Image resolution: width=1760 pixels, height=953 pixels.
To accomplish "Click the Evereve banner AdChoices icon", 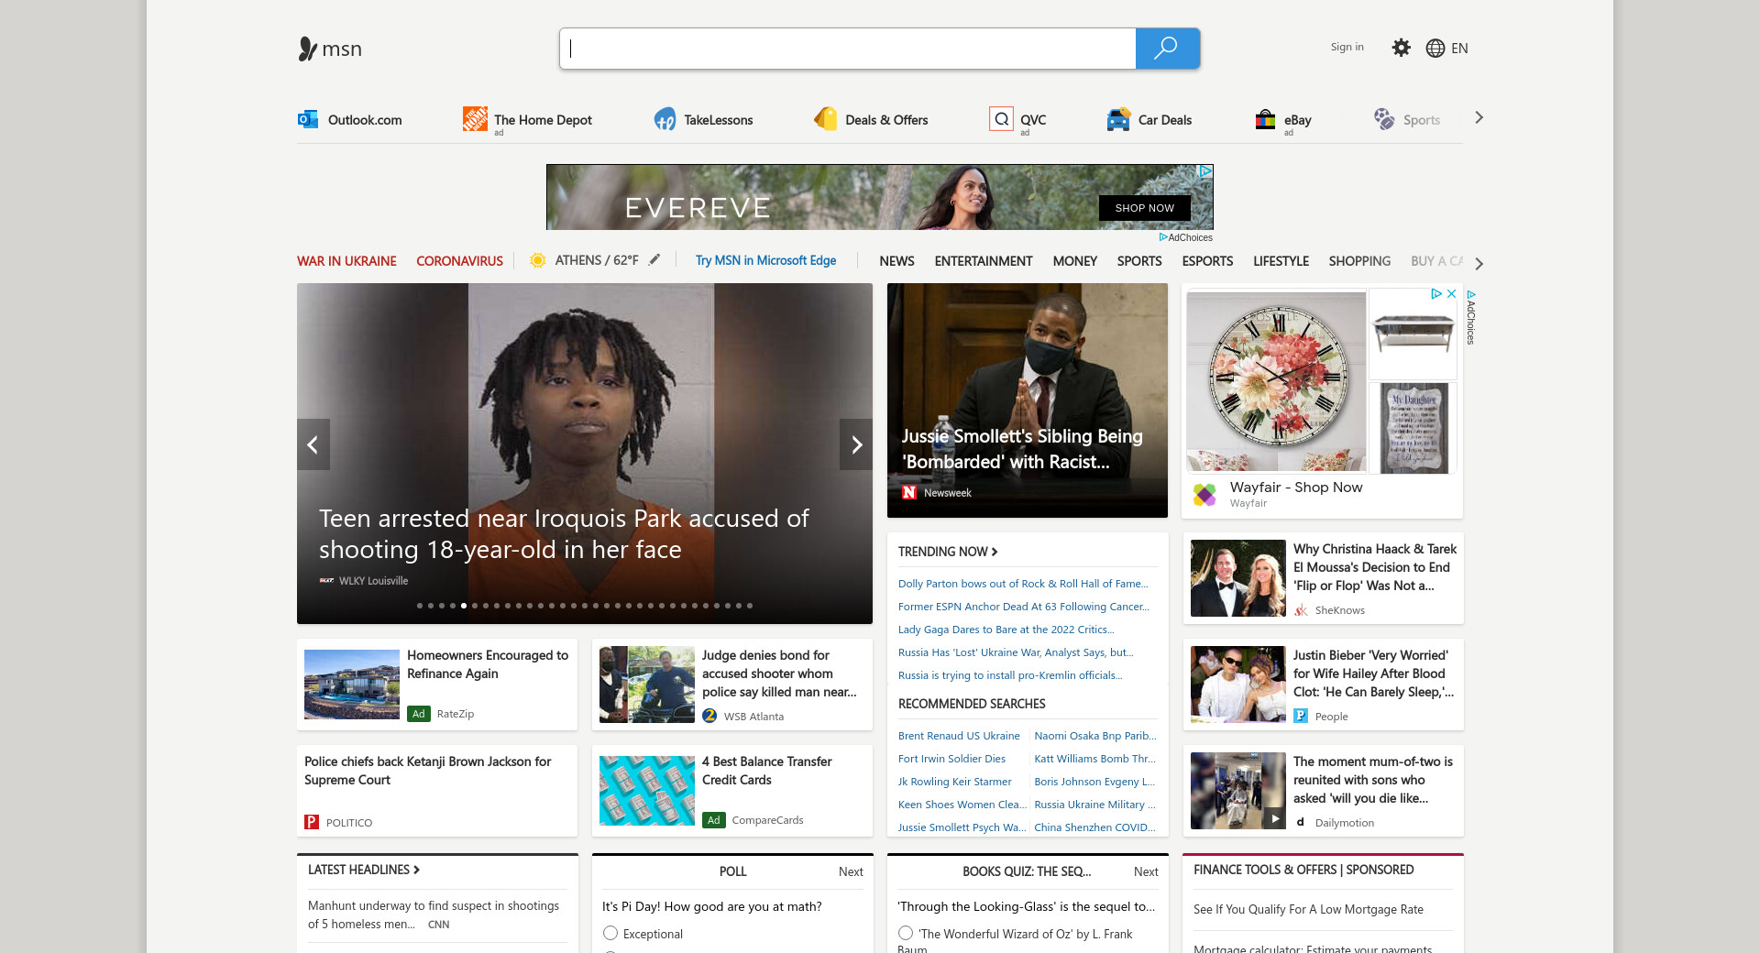I will [1206, 171].
